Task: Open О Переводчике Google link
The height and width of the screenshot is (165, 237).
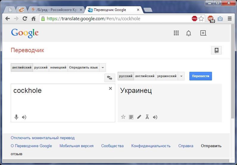Action: [x=31, y=146]
